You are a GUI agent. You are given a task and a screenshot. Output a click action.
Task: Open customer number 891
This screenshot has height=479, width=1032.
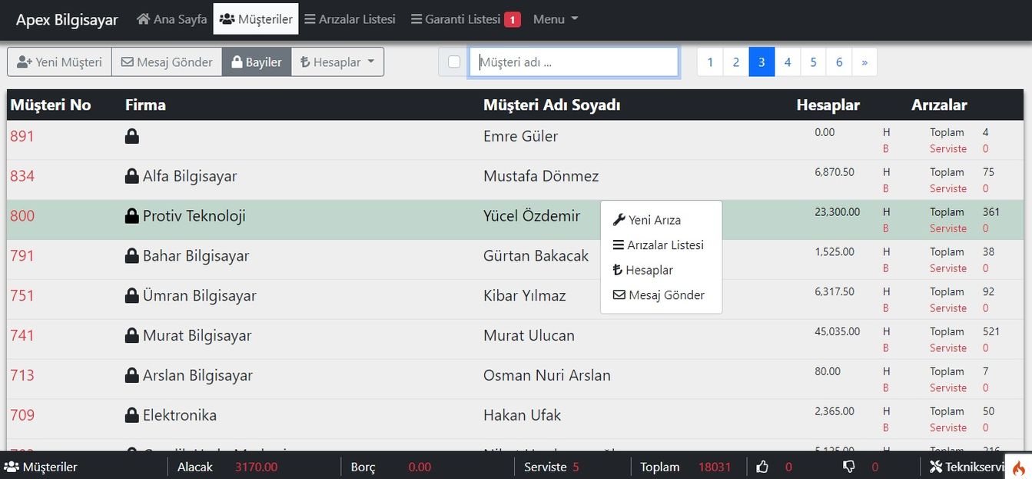coord(22,136)
